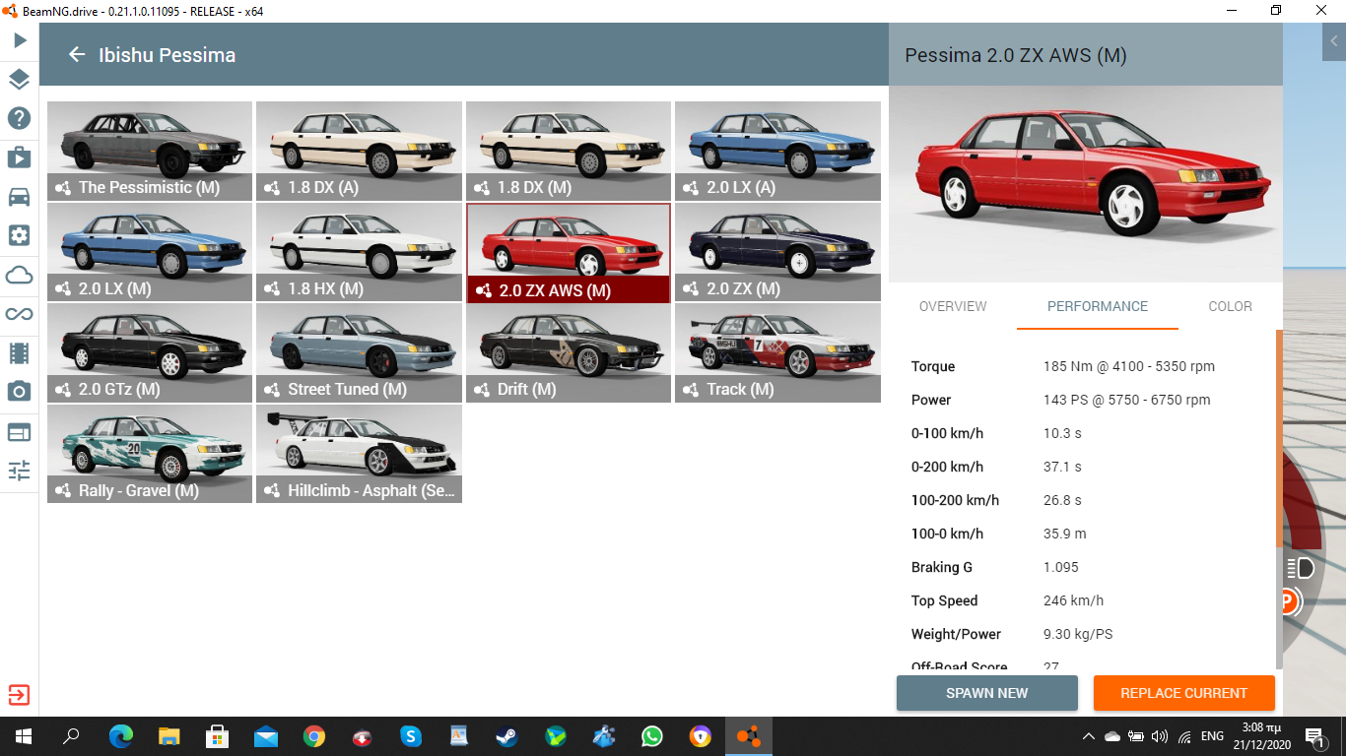This screenshot has width=1346, height=756.
Task: Select the 2.0 ZX AWS (M) configuration
Action: (569, 252)
